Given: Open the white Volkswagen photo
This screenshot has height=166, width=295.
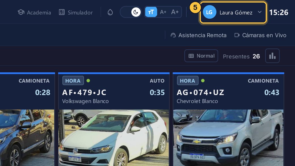Looking at the screenshot, I should (114, 138).
